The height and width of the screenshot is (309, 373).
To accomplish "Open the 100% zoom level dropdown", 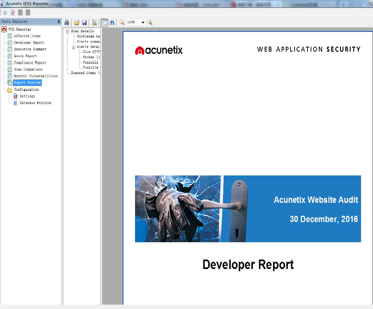I will point(143,22).
